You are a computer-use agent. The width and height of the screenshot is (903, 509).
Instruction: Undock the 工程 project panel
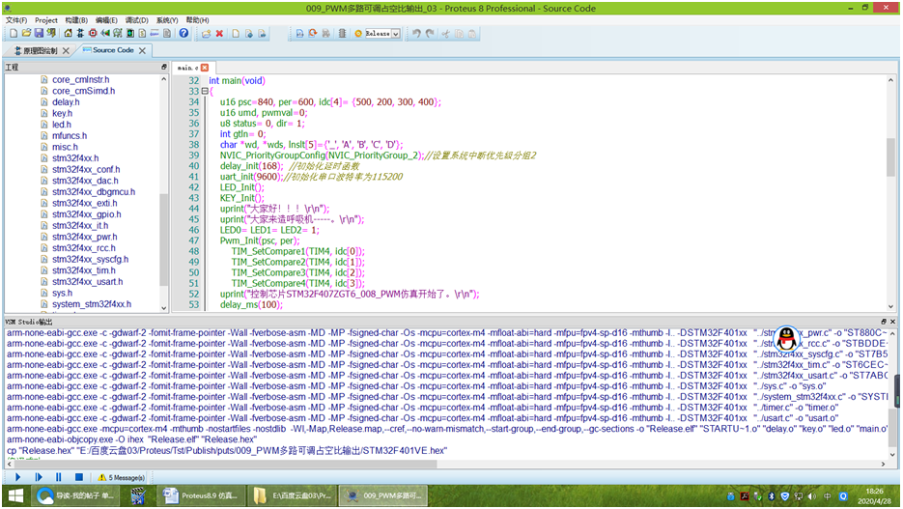[164, 67]
